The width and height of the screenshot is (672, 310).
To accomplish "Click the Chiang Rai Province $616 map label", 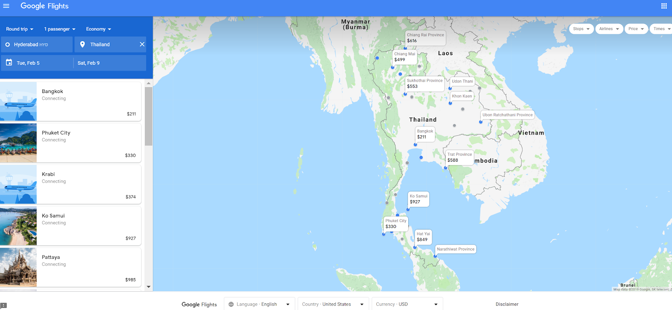I will coord(425,38).
